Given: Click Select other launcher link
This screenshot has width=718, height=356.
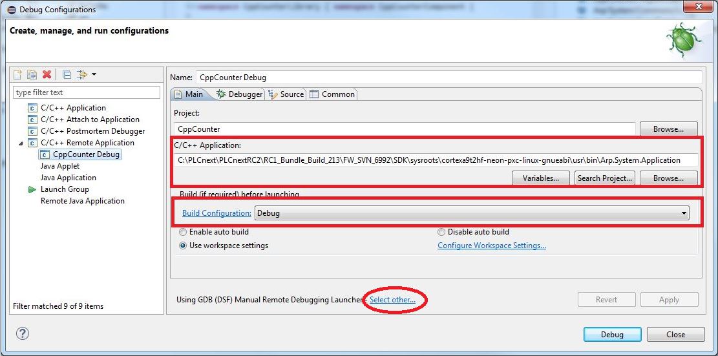Looking at the screenshot, I should (393, 300).
